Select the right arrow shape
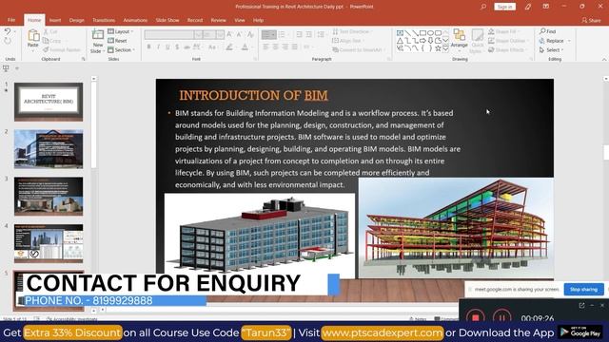Screen dimensions: 609x342 point(422,41)
